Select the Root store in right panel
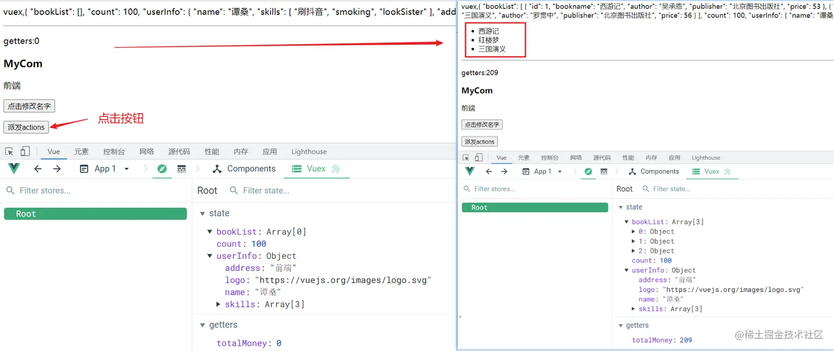Screen dimensions: 834x351 tap(535, 208)
